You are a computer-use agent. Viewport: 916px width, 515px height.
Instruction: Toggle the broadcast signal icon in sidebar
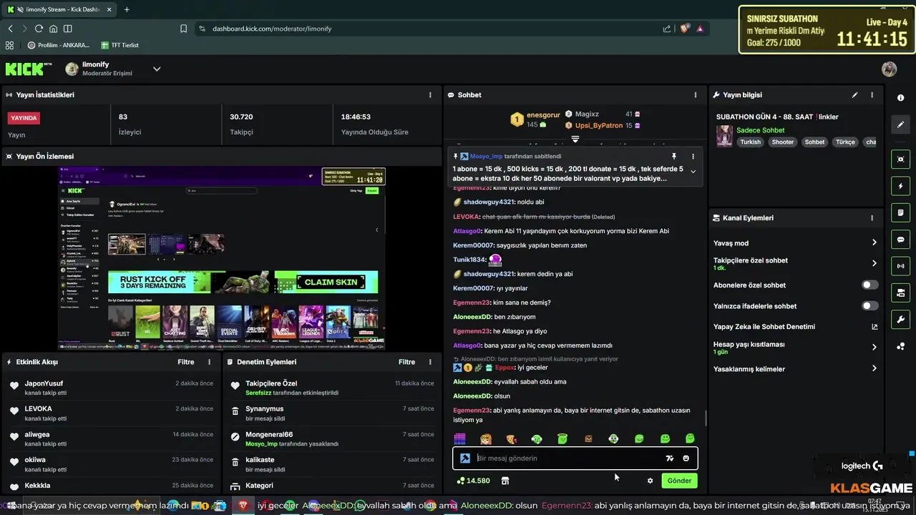click(900, 266)
